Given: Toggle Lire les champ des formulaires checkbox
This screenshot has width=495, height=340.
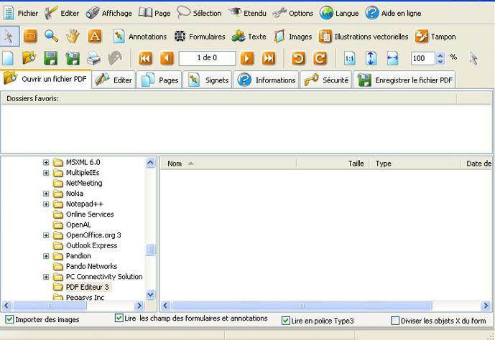Looking at the screenshot, I should pos(119,318).
